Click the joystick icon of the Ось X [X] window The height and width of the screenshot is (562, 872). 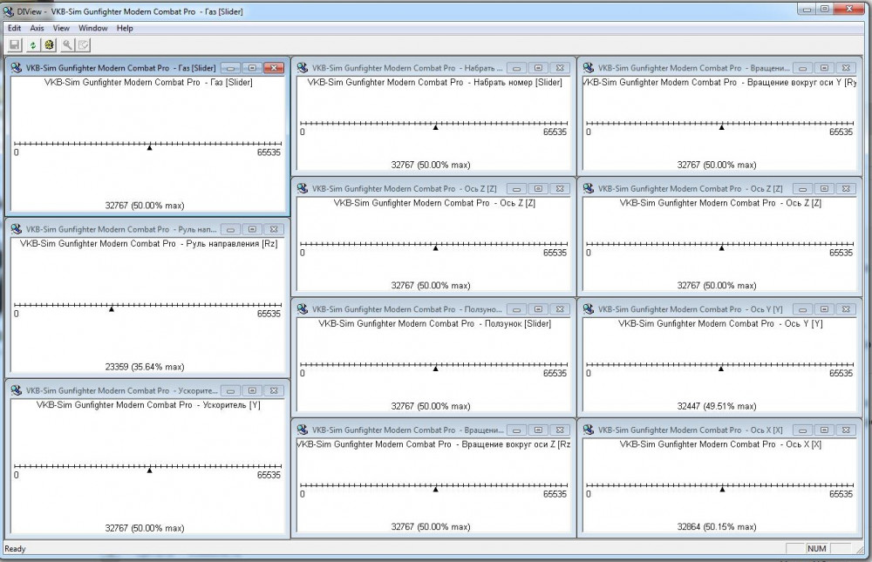(589, 430)
